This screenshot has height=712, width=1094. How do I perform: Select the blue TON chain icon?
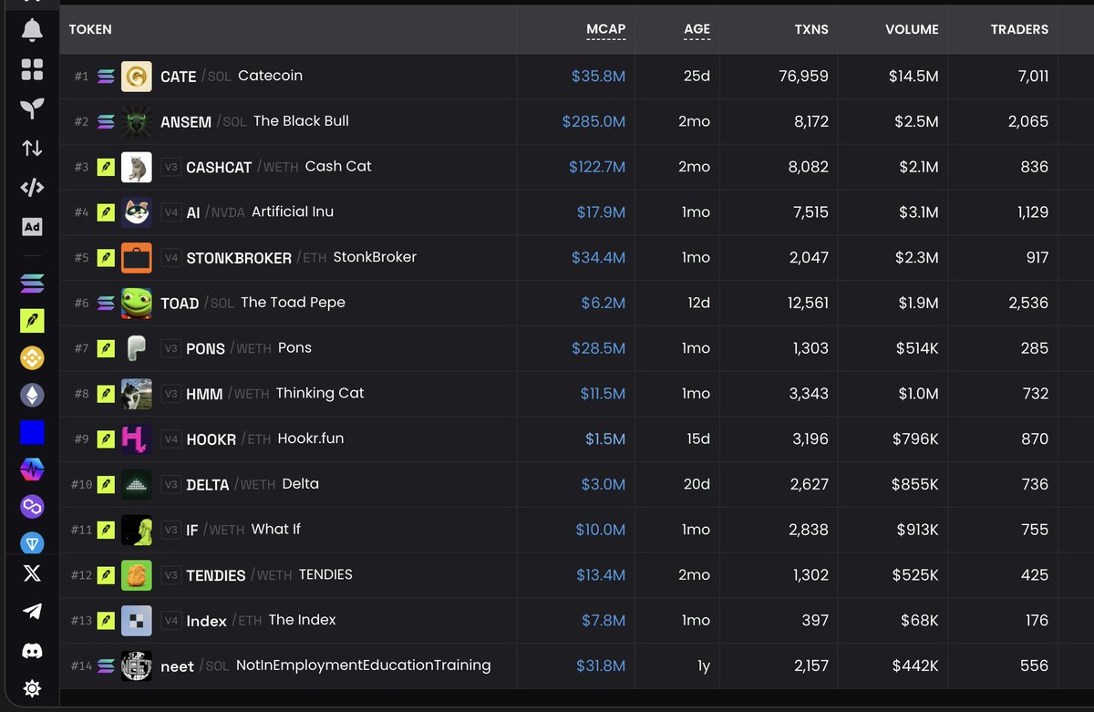(32, 542)
